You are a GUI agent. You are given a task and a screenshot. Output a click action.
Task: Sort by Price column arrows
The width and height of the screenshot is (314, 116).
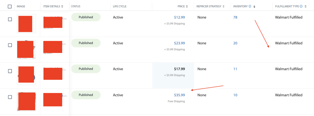coord(187,6)
